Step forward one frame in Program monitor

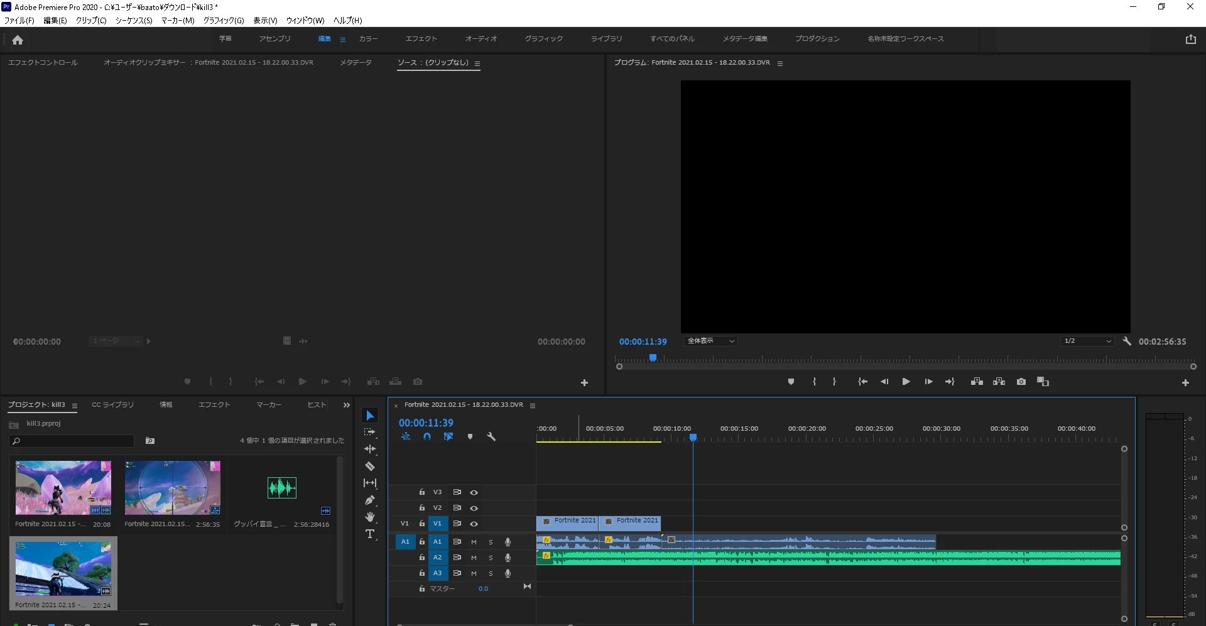[928, 382]
